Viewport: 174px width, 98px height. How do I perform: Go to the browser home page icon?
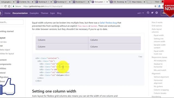coord(9,6)
